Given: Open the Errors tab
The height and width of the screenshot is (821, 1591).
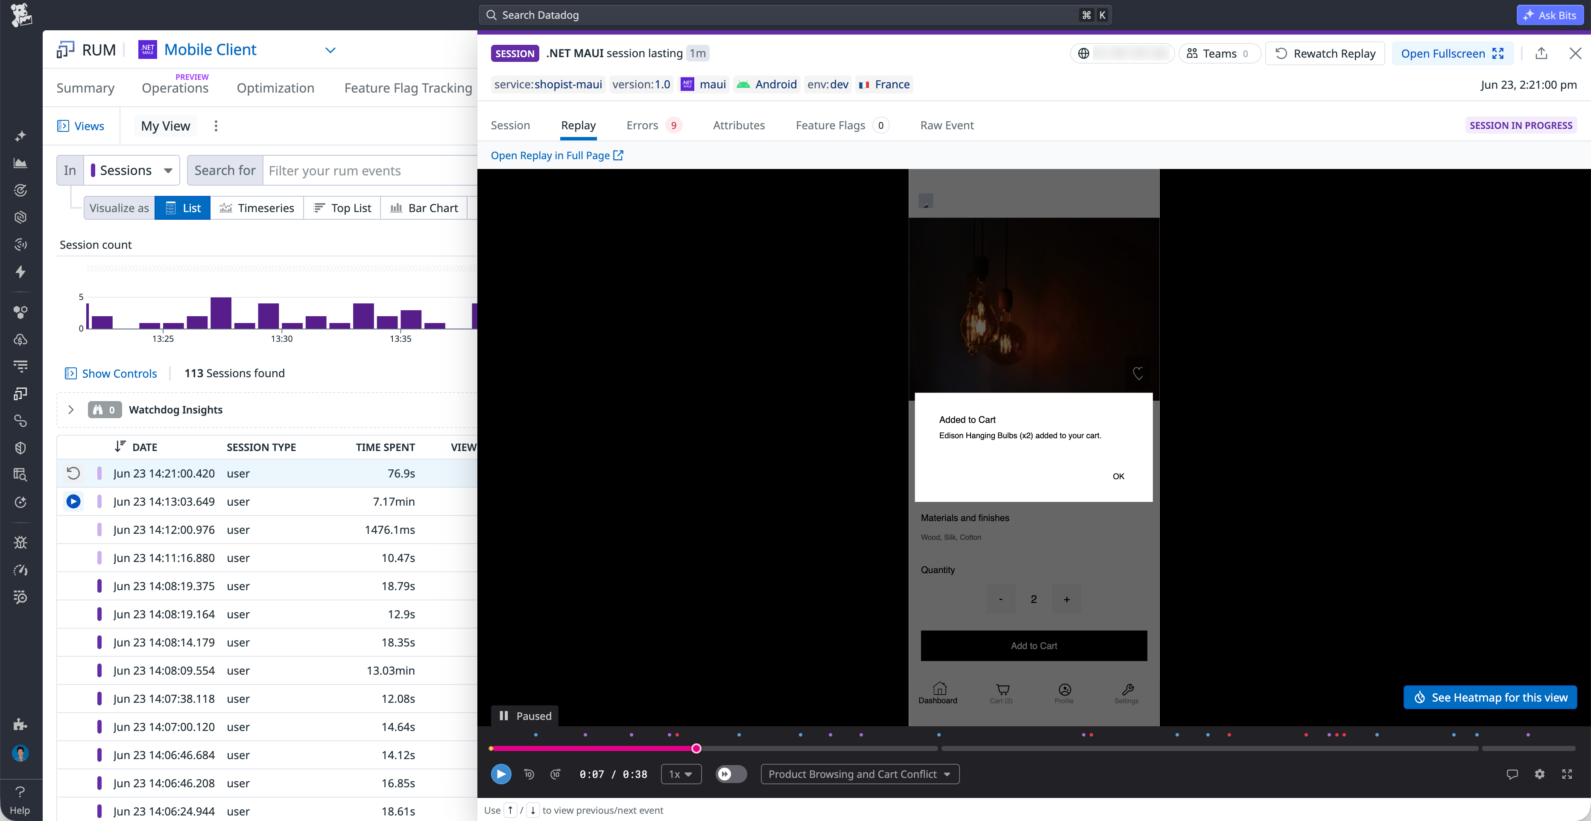Looking at the screenshot, I should point(653,125).
